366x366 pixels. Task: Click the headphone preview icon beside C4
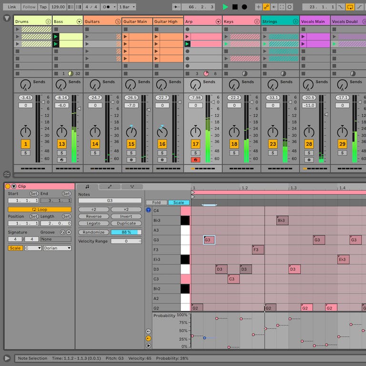coord(148,210)
